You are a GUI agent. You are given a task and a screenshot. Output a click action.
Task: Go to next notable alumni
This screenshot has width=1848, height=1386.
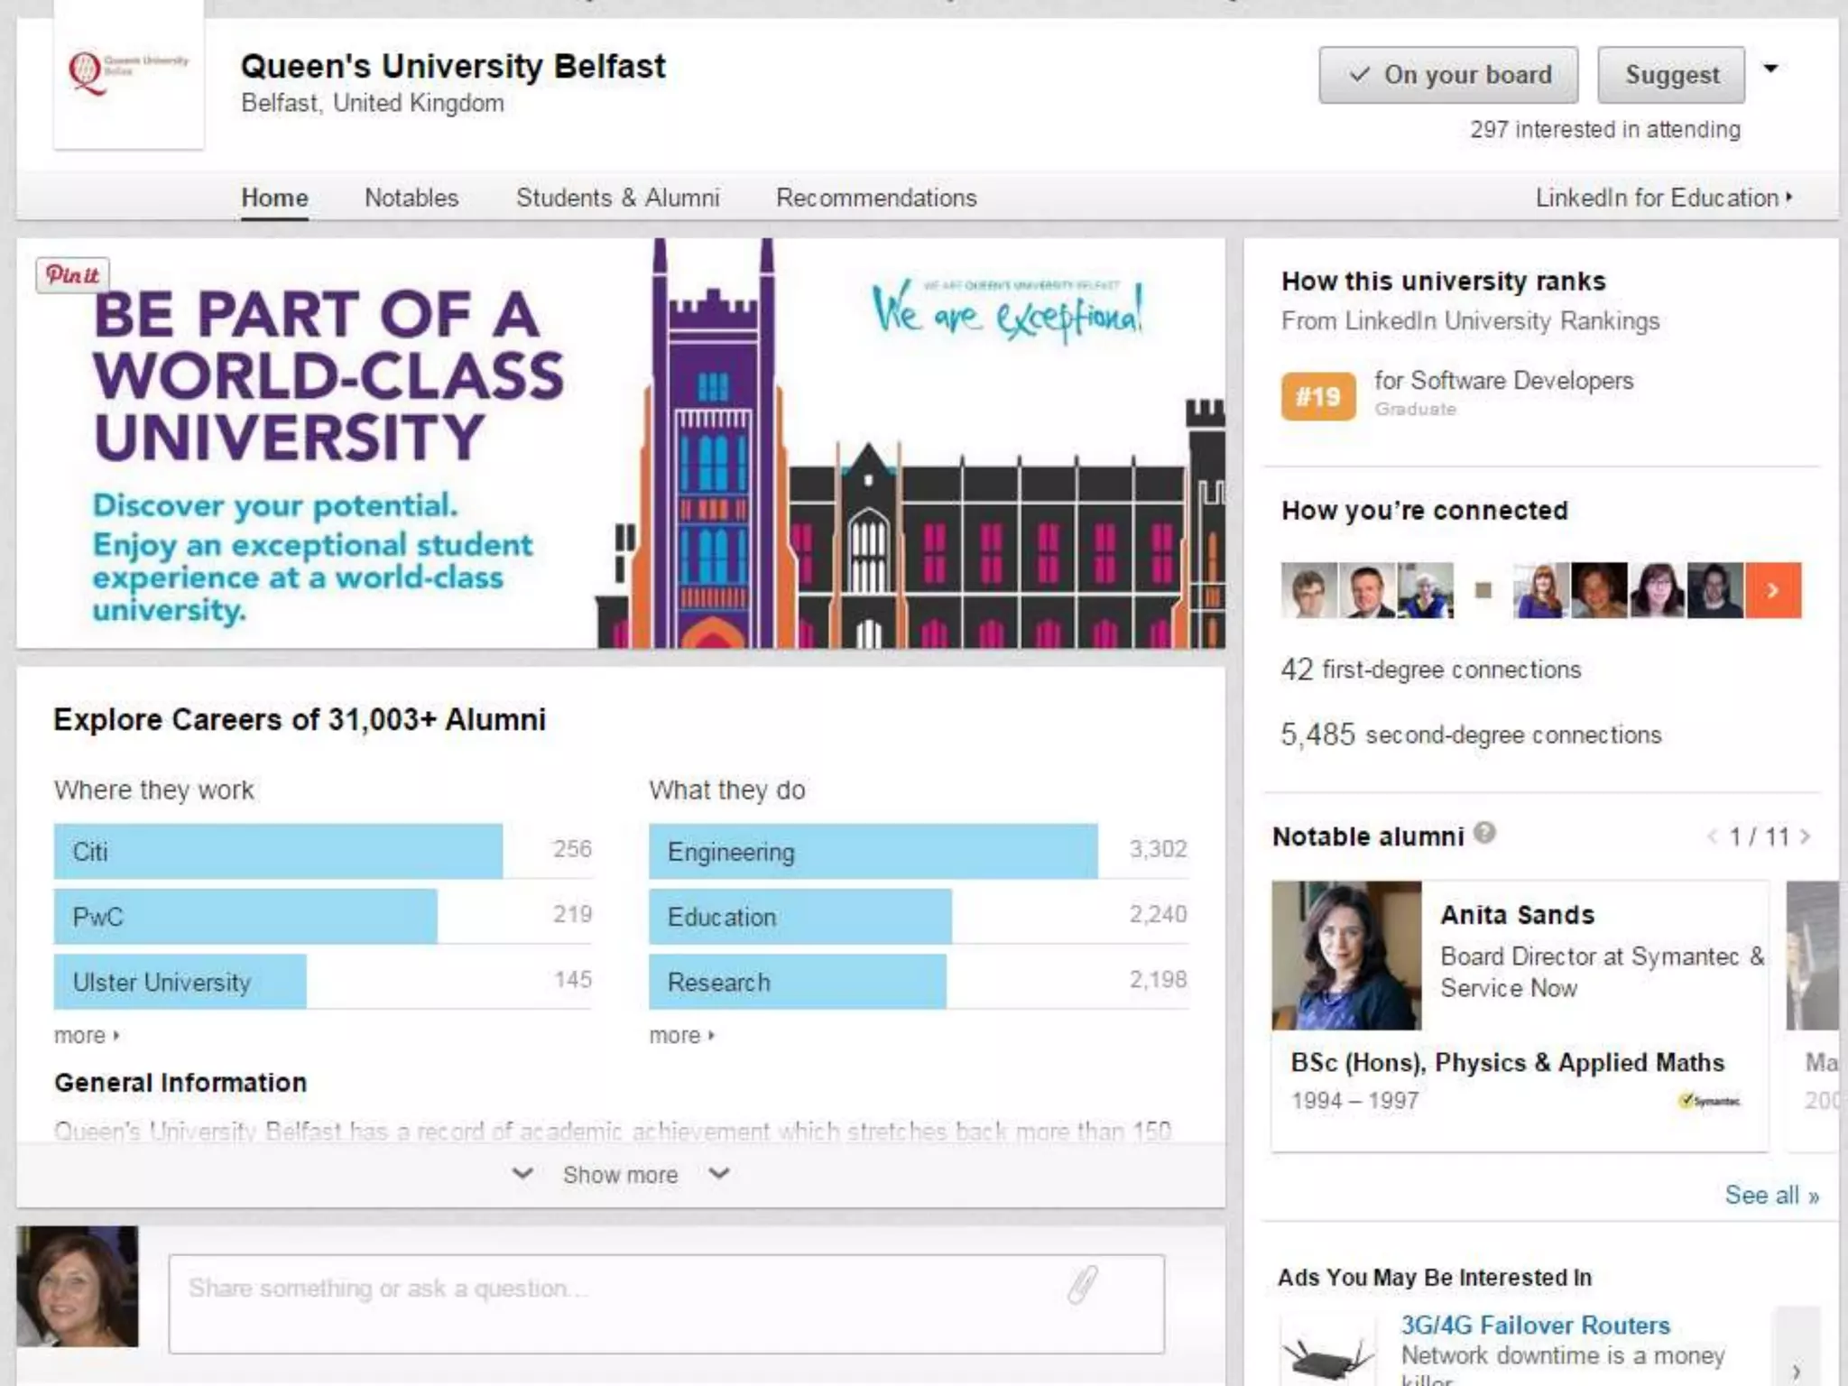1805,836
